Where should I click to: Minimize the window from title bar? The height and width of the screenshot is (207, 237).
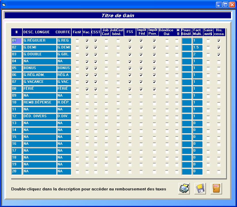[x=219, y=5]
